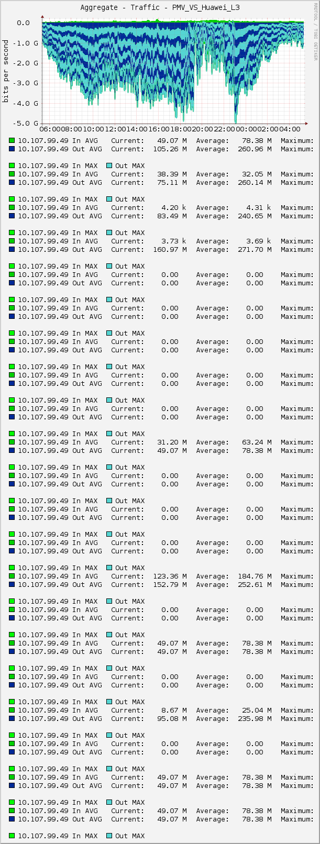This screenshot has height=844, width=320.
Task: Select the Average value 25.04 M
Action: click(x=257, y=710)
